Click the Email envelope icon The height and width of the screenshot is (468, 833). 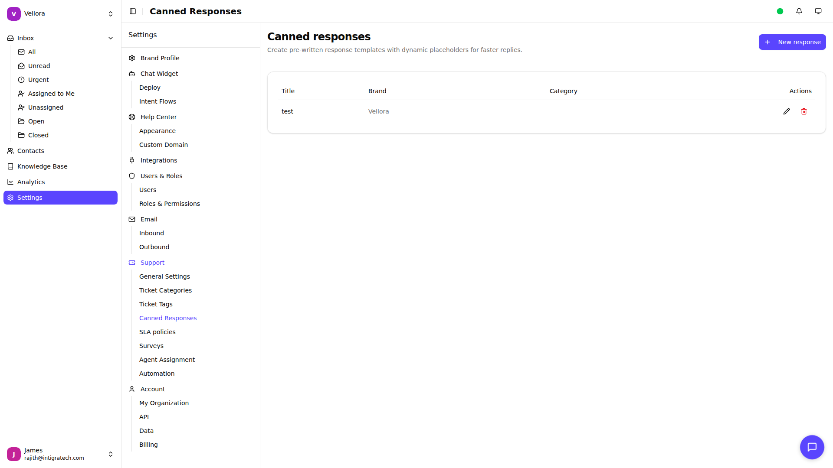click(x=132, y=219)
